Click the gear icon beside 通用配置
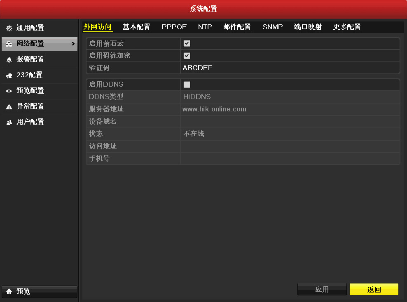This screenshot has height=302, width=407. pos(9,28)
